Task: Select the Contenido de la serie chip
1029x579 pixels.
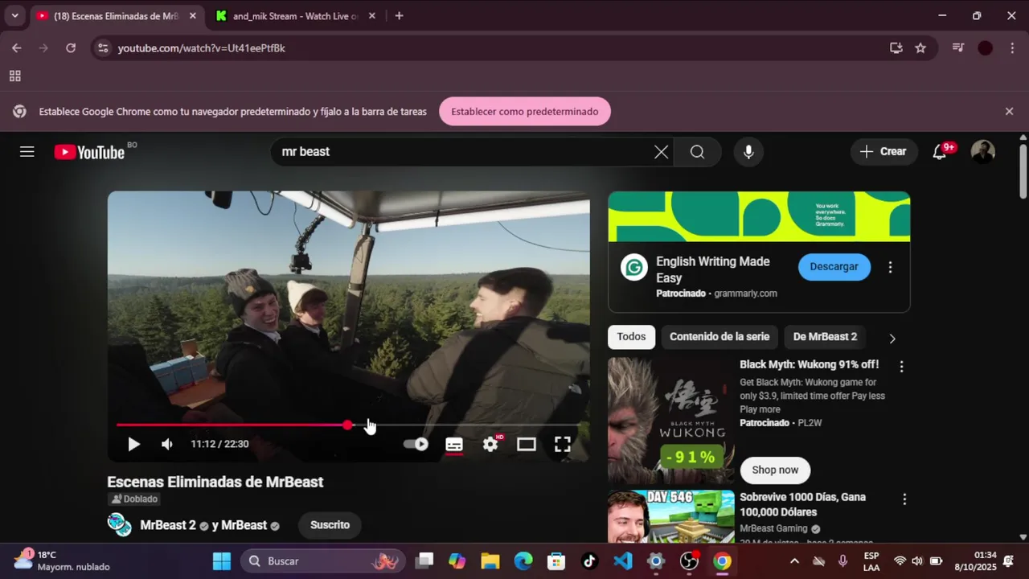Action: (x=719, y=337)
